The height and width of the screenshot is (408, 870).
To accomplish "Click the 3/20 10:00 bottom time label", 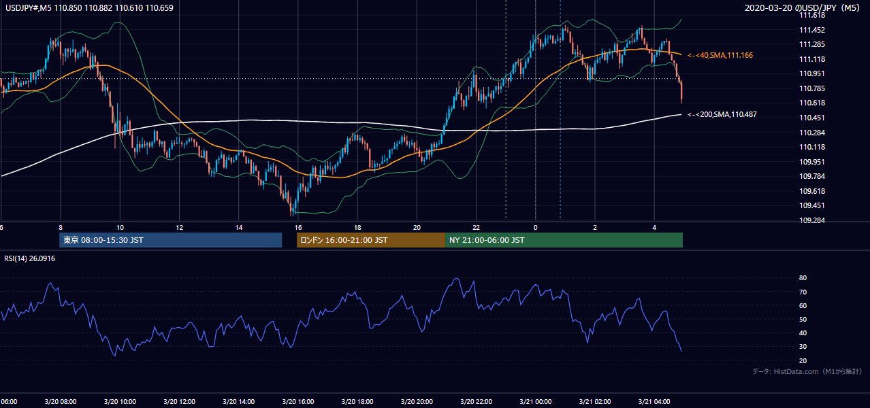I will tap(119, 402).
